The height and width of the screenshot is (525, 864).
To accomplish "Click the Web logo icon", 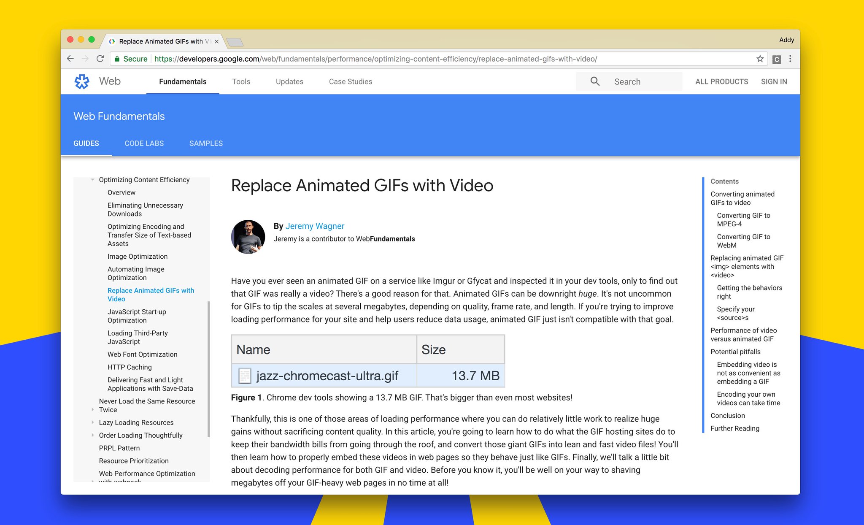I will (x=82, y=81).
